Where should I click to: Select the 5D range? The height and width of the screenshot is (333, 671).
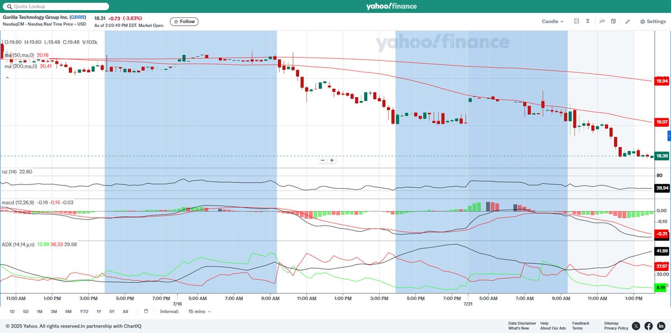[x=26, y=311]
